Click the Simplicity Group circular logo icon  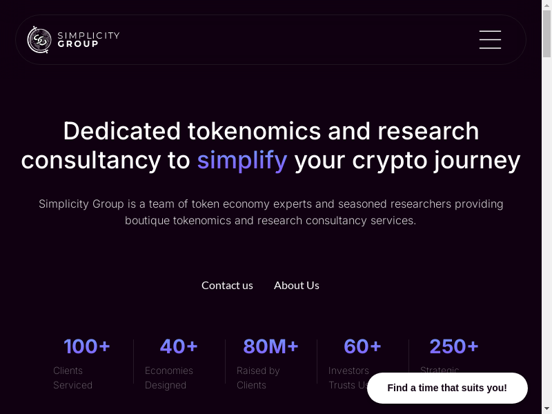point(39,40)
